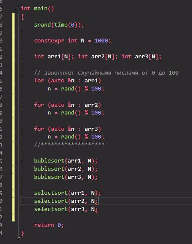Screen dimensions: 192x244
Task: Click selectsort(arr3, N line with error
Action: [x=66, y=209]
